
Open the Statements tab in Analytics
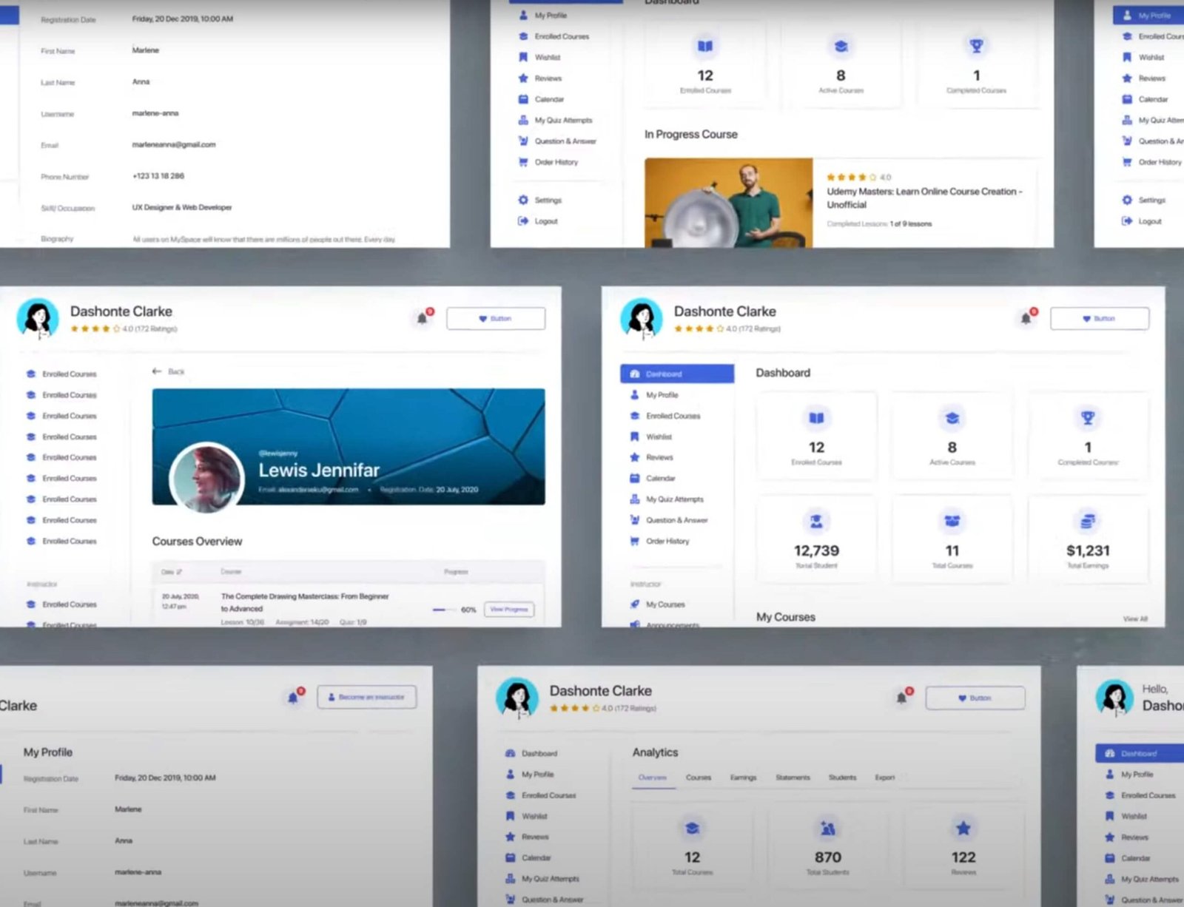pyautogui.click(x=793, y=778)
